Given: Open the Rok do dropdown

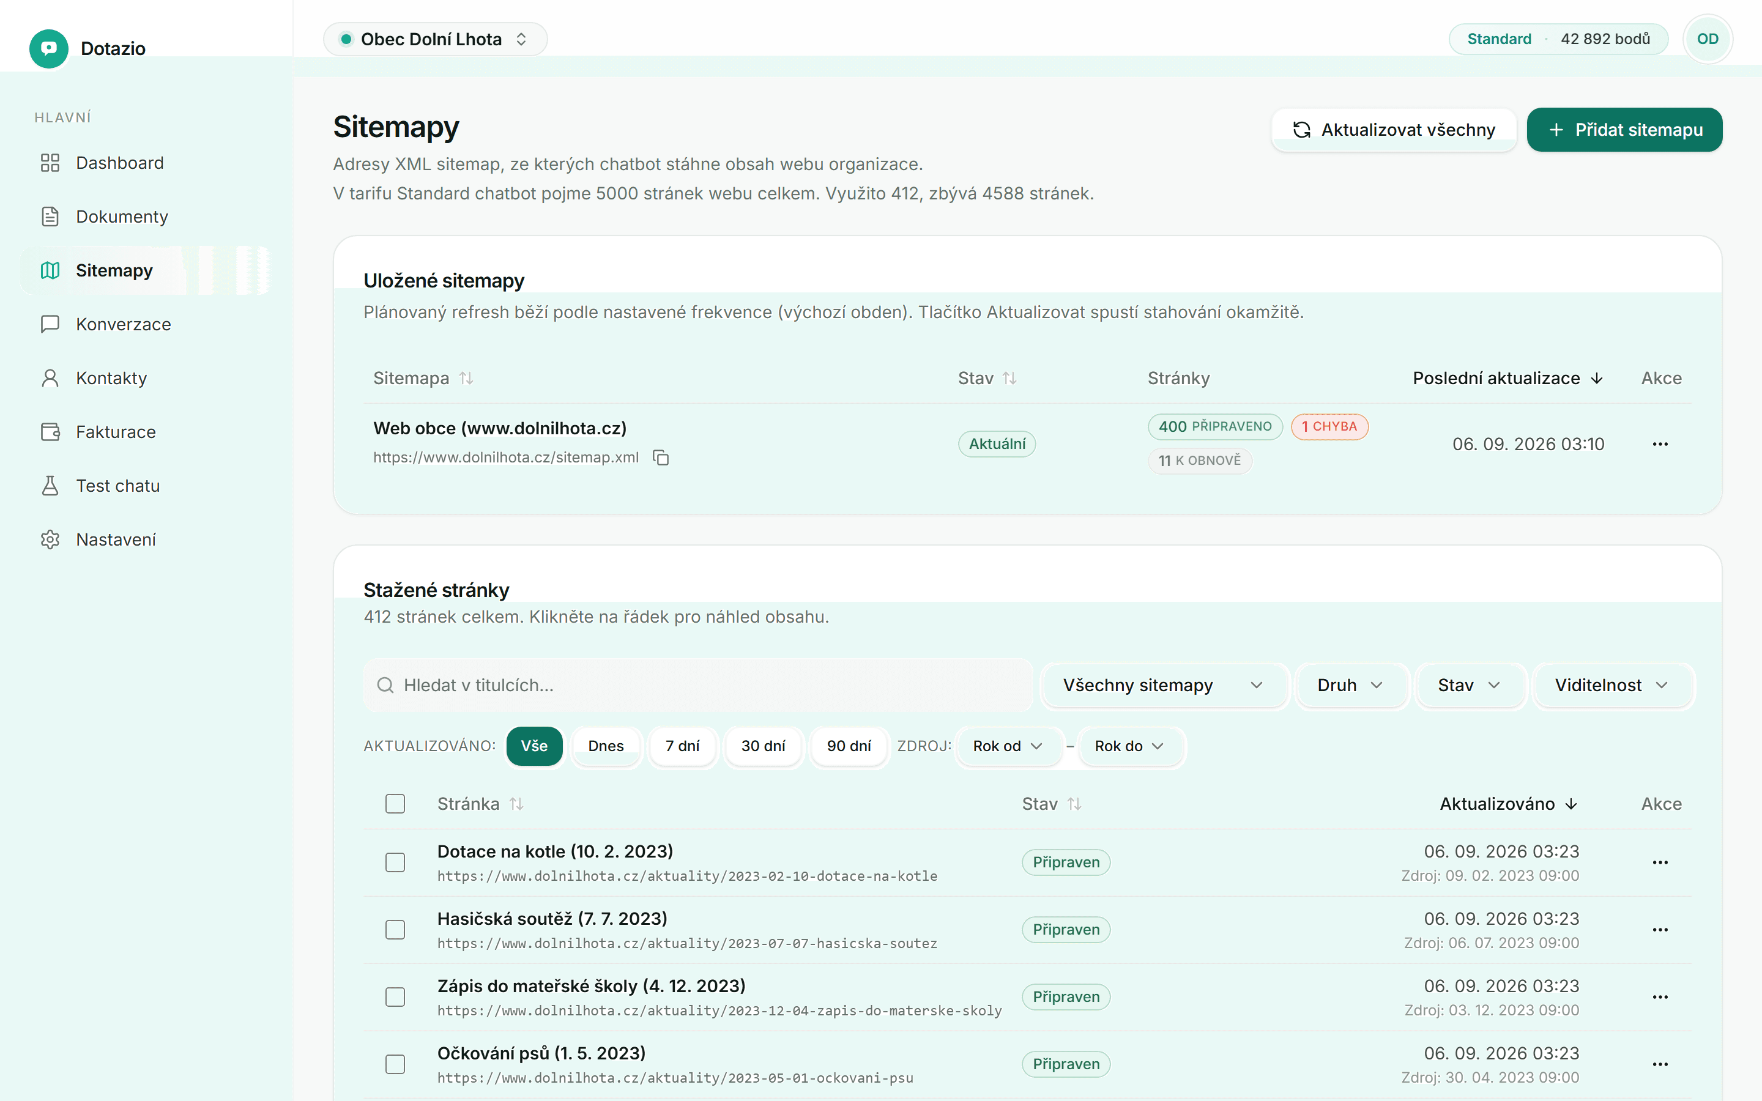Looking at the screenshot, I should [1130, 746].
